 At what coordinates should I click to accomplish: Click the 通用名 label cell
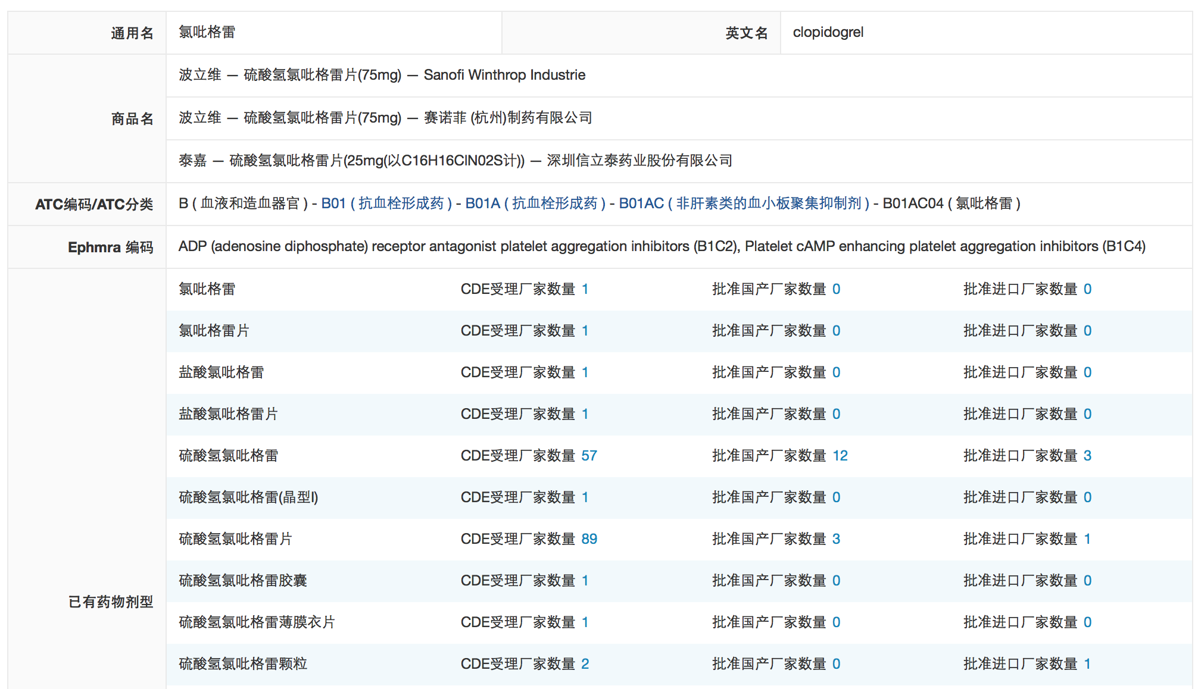pyautogui.click(x=87, y=33)
